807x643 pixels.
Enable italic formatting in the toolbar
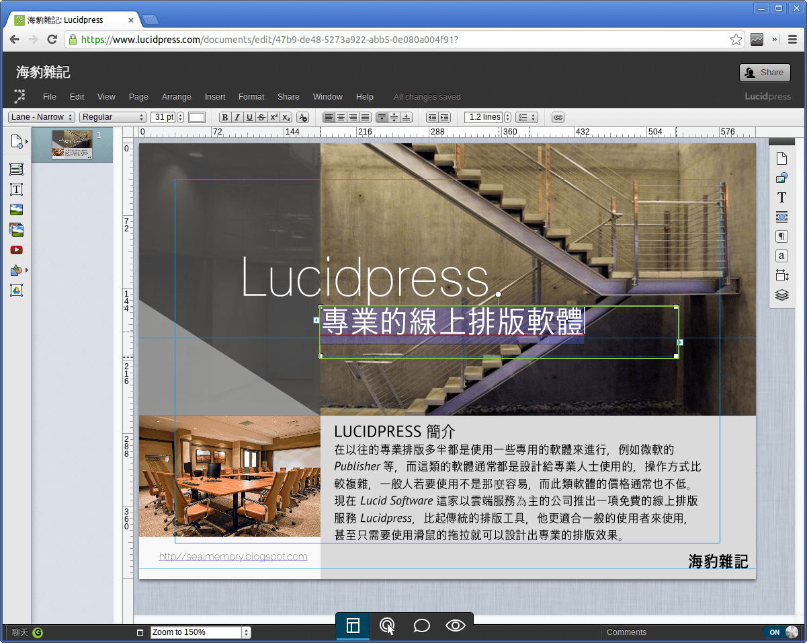[x=237, y=117]
